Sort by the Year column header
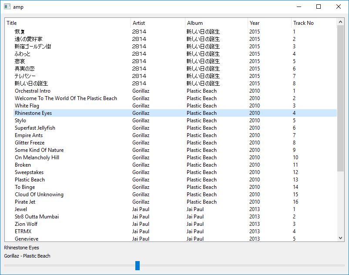349x275 pixels. click(x=269, y=23)
